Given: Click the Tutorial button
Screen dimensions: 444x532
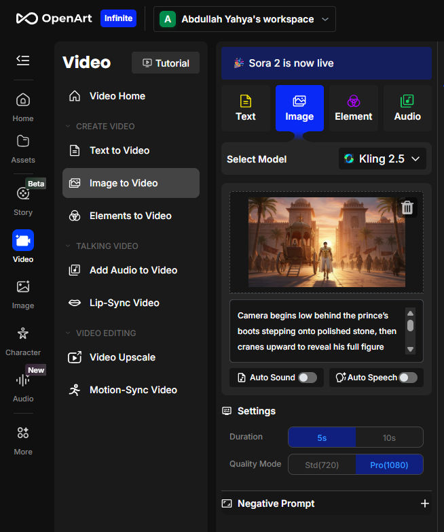Looking at the screenshot, I should (x=166, y=63).
